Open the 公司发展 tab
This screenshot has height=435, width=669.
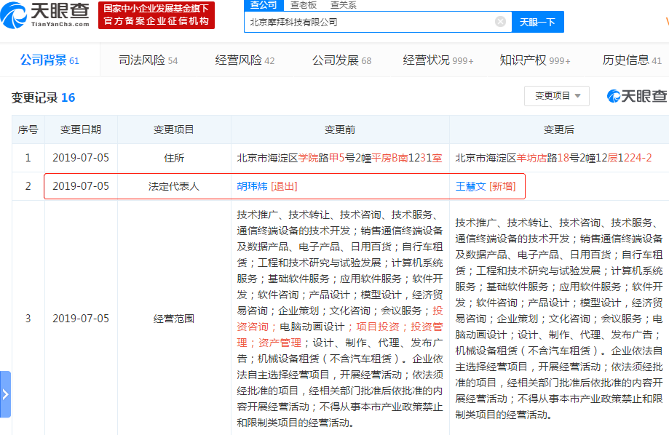(x=336, y=60)
